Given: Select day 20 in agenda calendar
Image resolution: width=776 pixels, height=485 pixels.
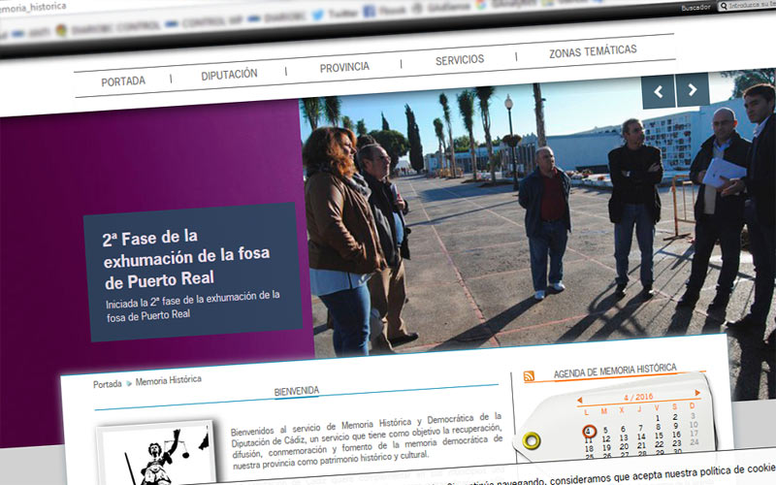Looking at the screenshot, I should 624,446.
